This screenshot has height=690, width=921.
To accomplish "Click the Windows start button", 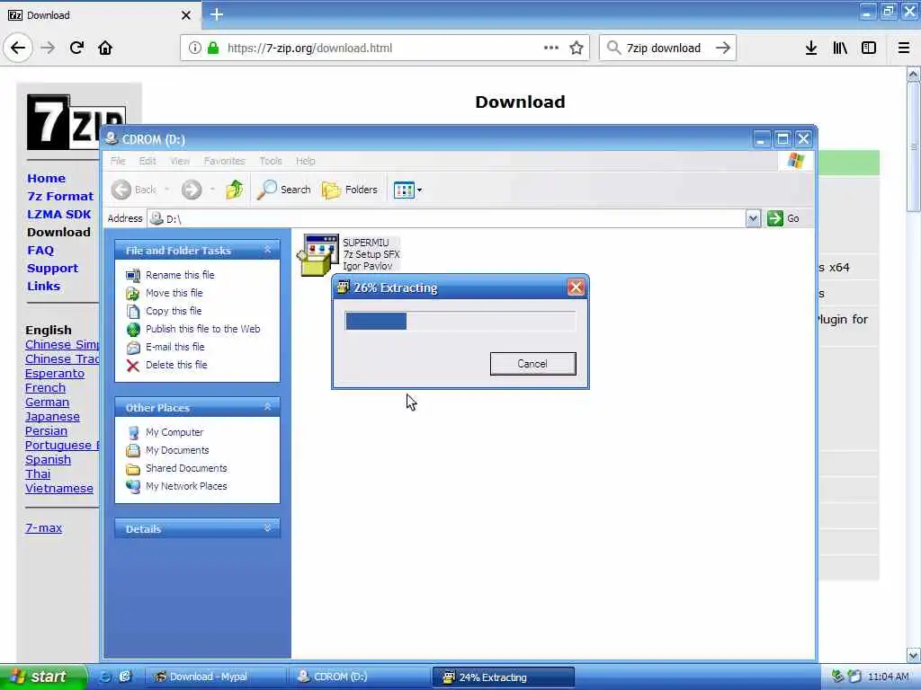I will pyautogui.click(x=43, y=677).
